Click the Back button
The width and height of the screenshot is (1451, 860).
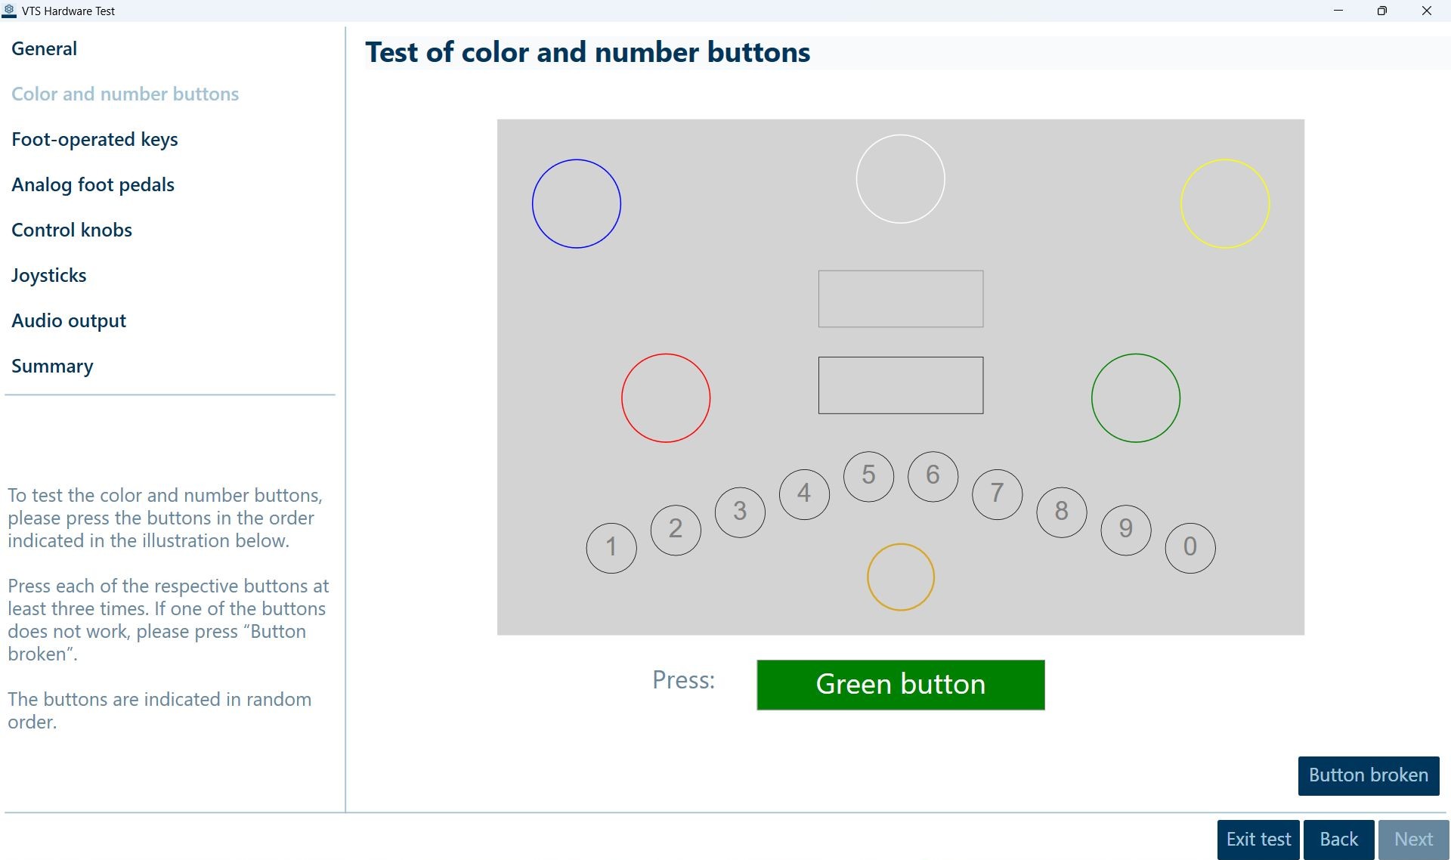(x=1338, y=840)
